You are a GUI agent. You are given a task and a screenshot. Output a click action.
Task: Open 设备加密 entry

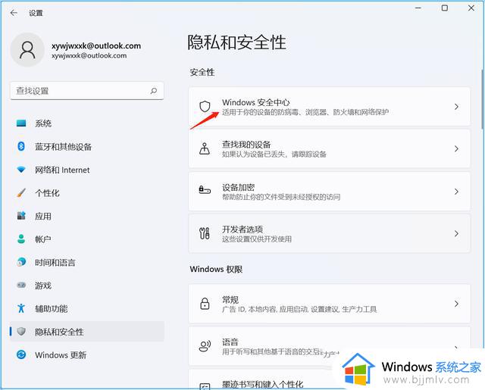[x=330, y=192]
